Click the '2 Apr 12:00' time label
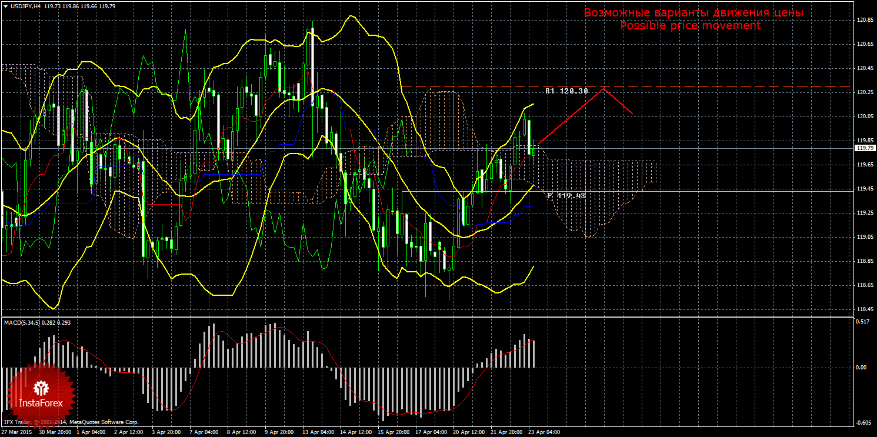The height and width of the screenshot is (437, 877). (130, 432)
